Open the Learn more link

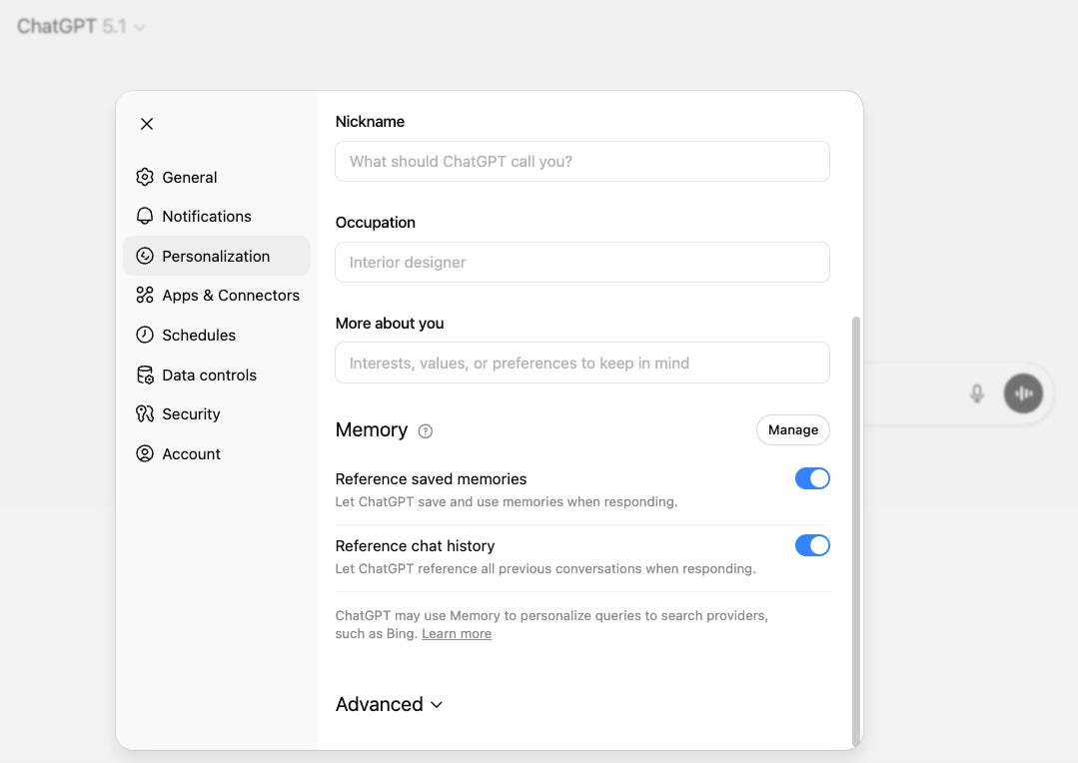pos(457,633)
